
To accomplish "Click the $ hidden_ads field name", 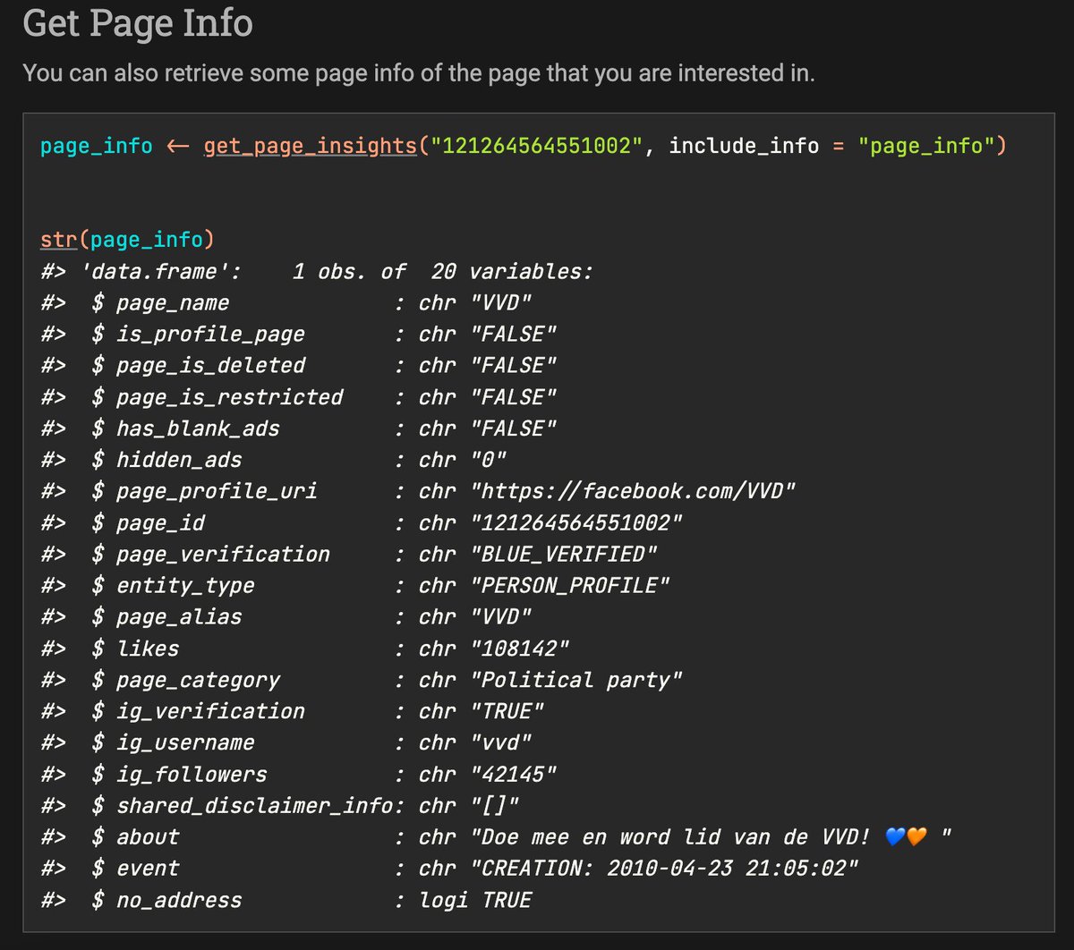I will (166, 460).
